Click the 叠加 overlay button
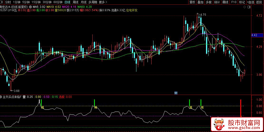The height and width of the screenshot is (132, 264). [x=201, y=2]
